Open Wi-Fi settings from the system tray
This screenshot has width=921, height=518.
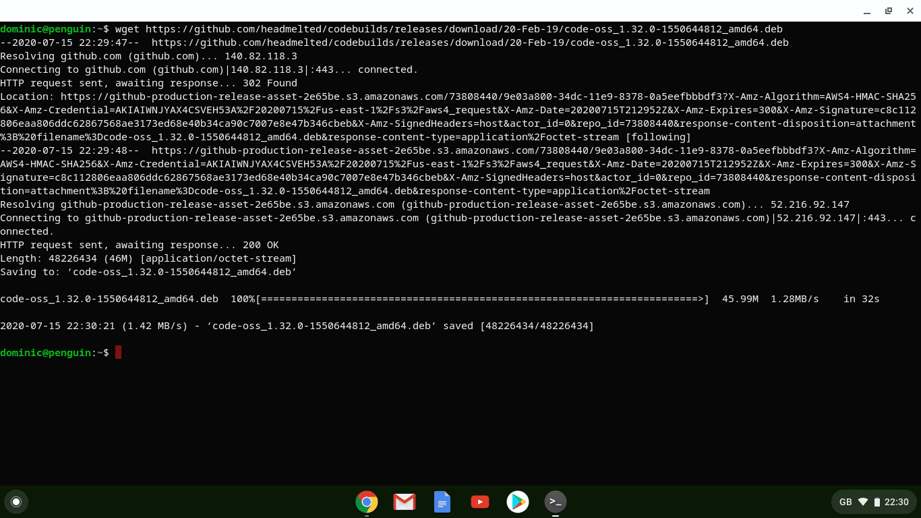[864, 502]
